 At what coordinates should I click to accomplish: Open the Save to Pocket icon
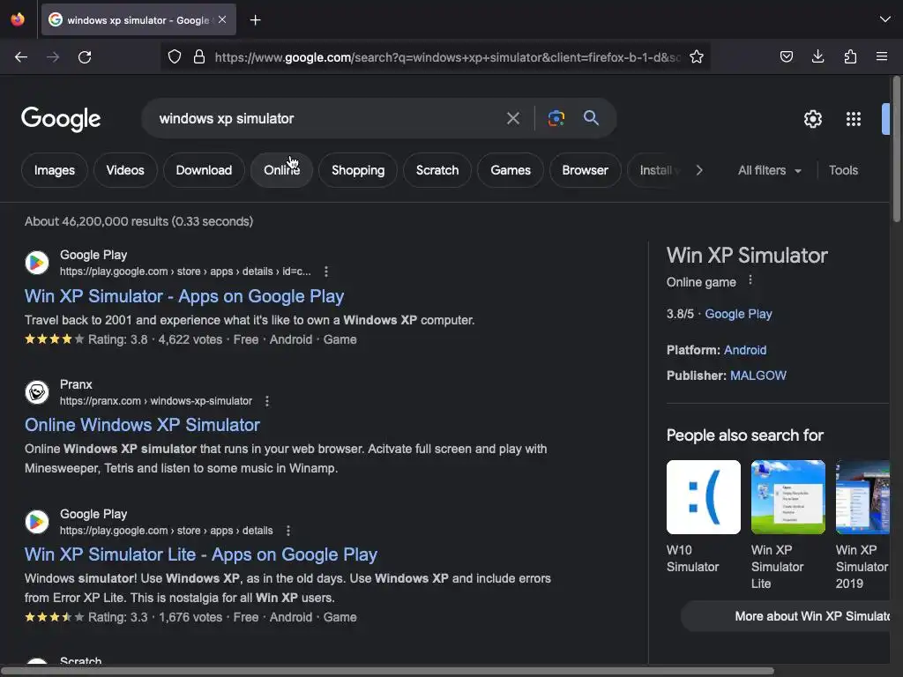coord(786,56)
